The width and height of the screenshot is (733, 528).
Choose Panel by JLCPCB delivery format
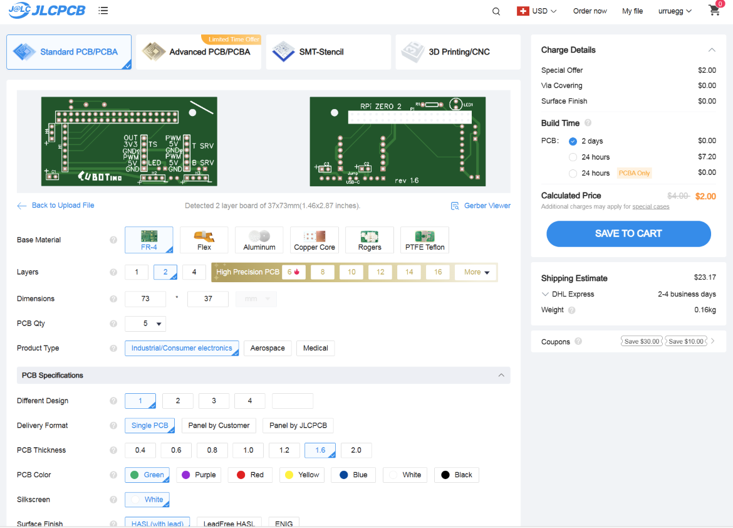coord(298,426)
